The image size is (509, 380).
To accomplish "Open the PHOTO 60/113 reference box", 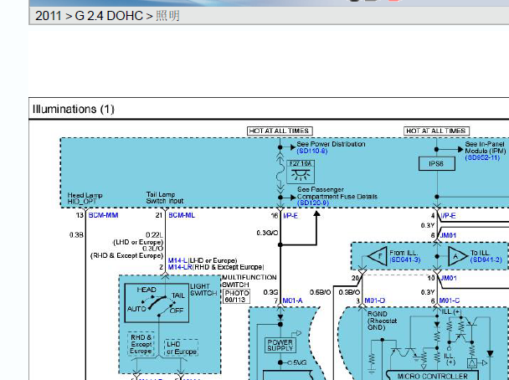I will [x=237, y=296].
